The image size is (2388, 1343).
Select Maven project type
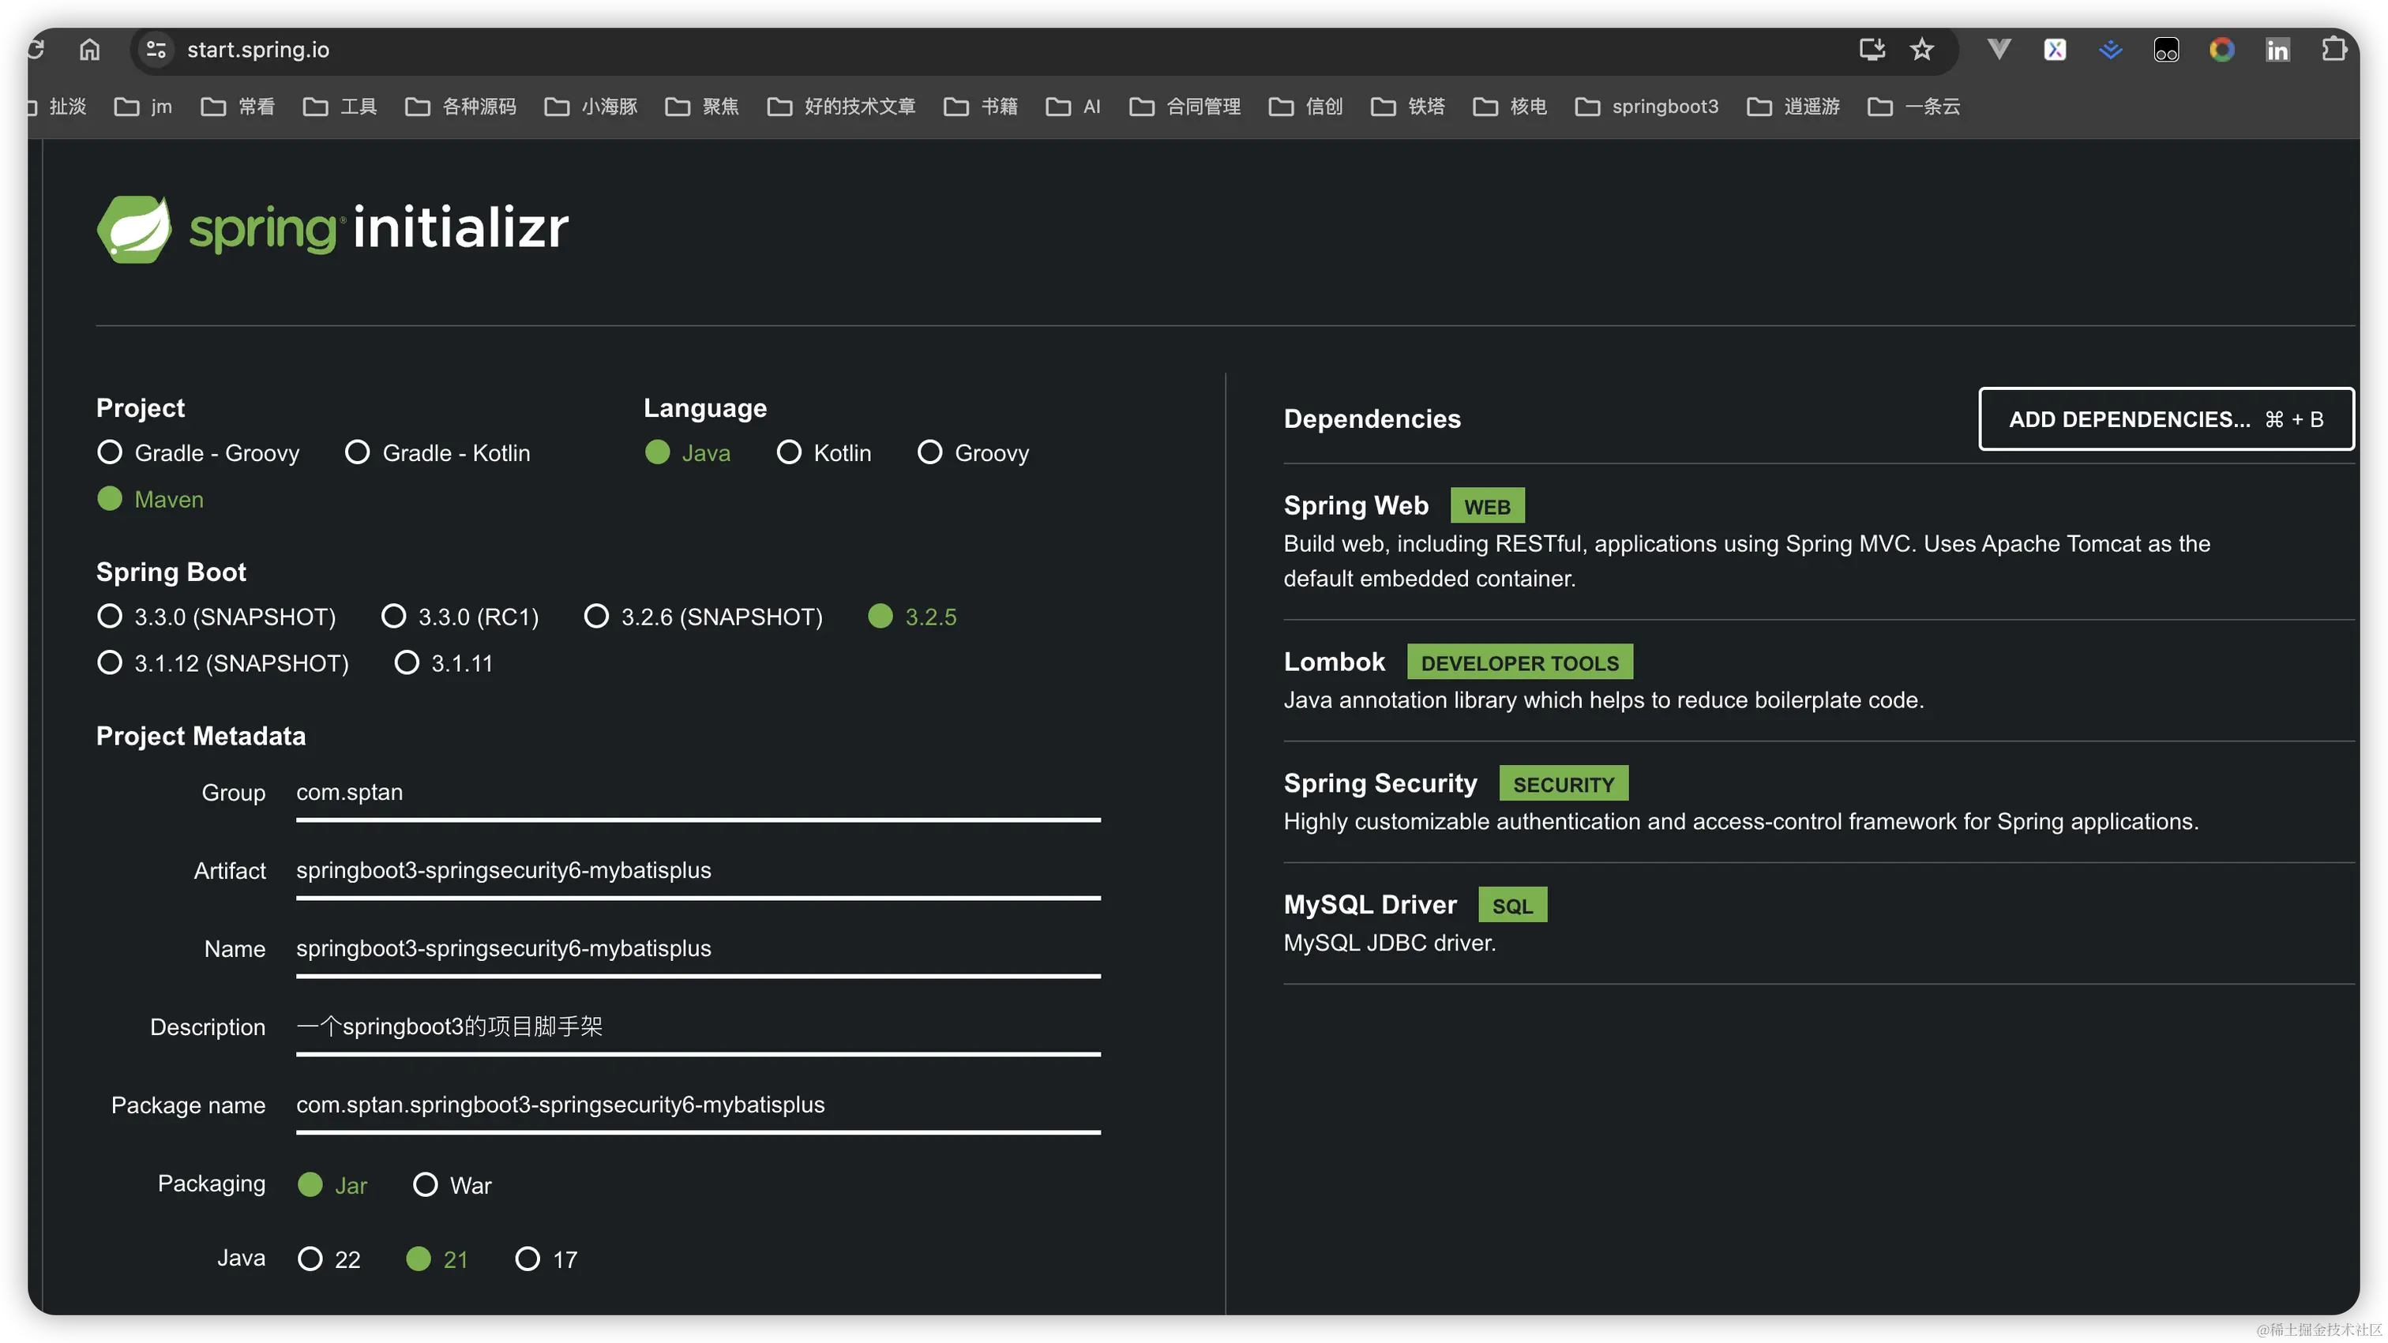pyautogui.click(x=150, y=499)
